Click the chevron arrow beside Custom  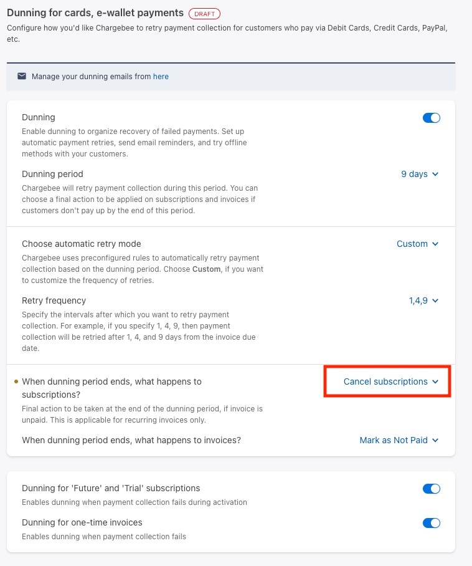pos(435,244)
